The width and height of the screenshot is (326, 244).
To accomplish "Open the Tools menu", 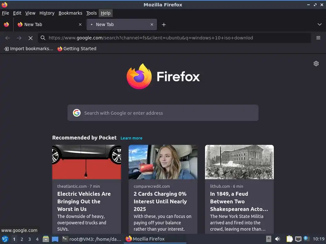I will pos(91,13).
